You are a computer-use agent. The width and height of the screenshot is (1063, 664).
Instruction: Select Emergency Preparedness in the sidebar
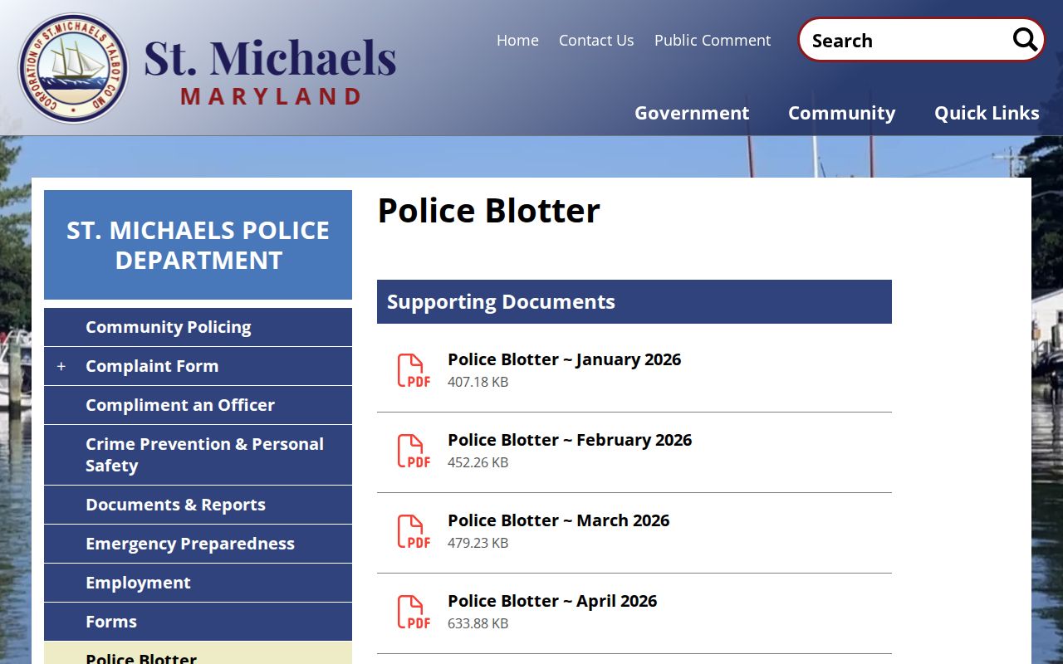(x=198, y=544)
